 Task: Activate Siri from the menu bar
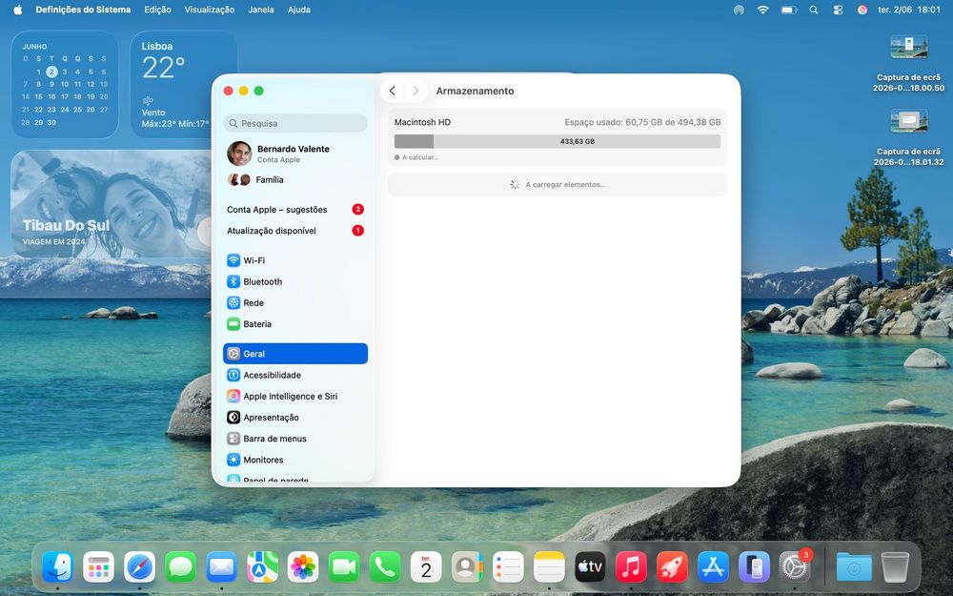tap(862, 10)
